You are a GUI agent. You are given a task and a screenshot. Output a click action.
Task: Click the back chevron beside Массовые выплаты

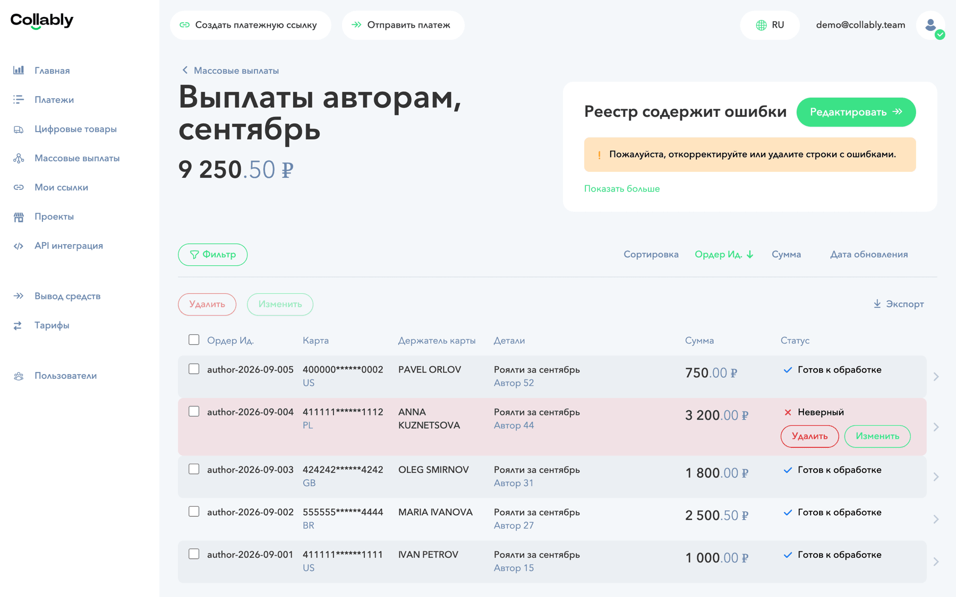tap(185, 70)
